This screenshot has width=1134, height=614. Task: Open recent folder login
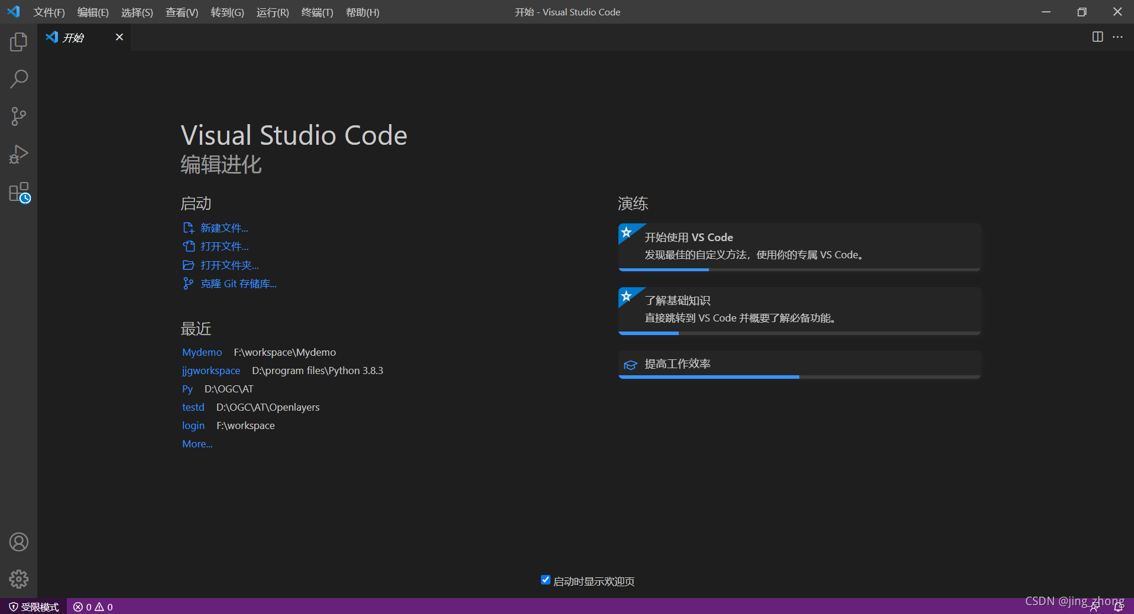click(193, 425)
